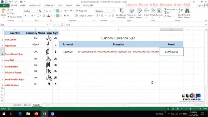The image size is (208, 117).
Task: Click the Paste clipboard icon
Action: pos(4,11)
